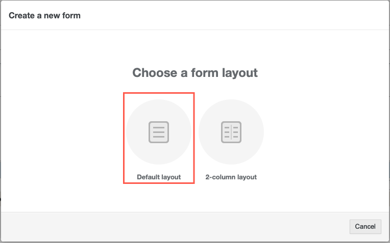Choose the 2-column layout icon

[x=231, y=132]
